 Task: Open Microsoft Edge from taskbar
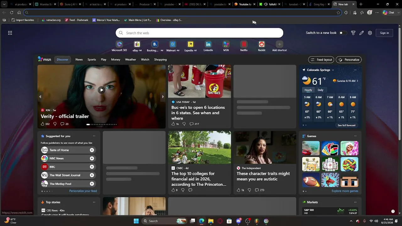click(x=202, y=221)
